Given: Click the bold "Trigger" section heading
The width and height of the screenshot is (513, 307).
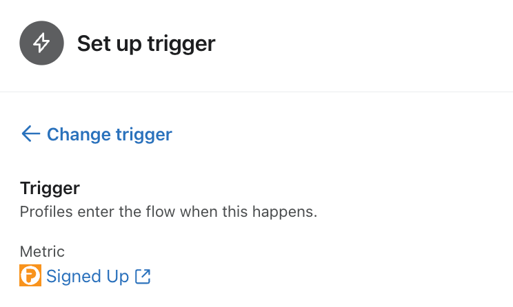Looking at the screenshot, I should pos(50,188).
